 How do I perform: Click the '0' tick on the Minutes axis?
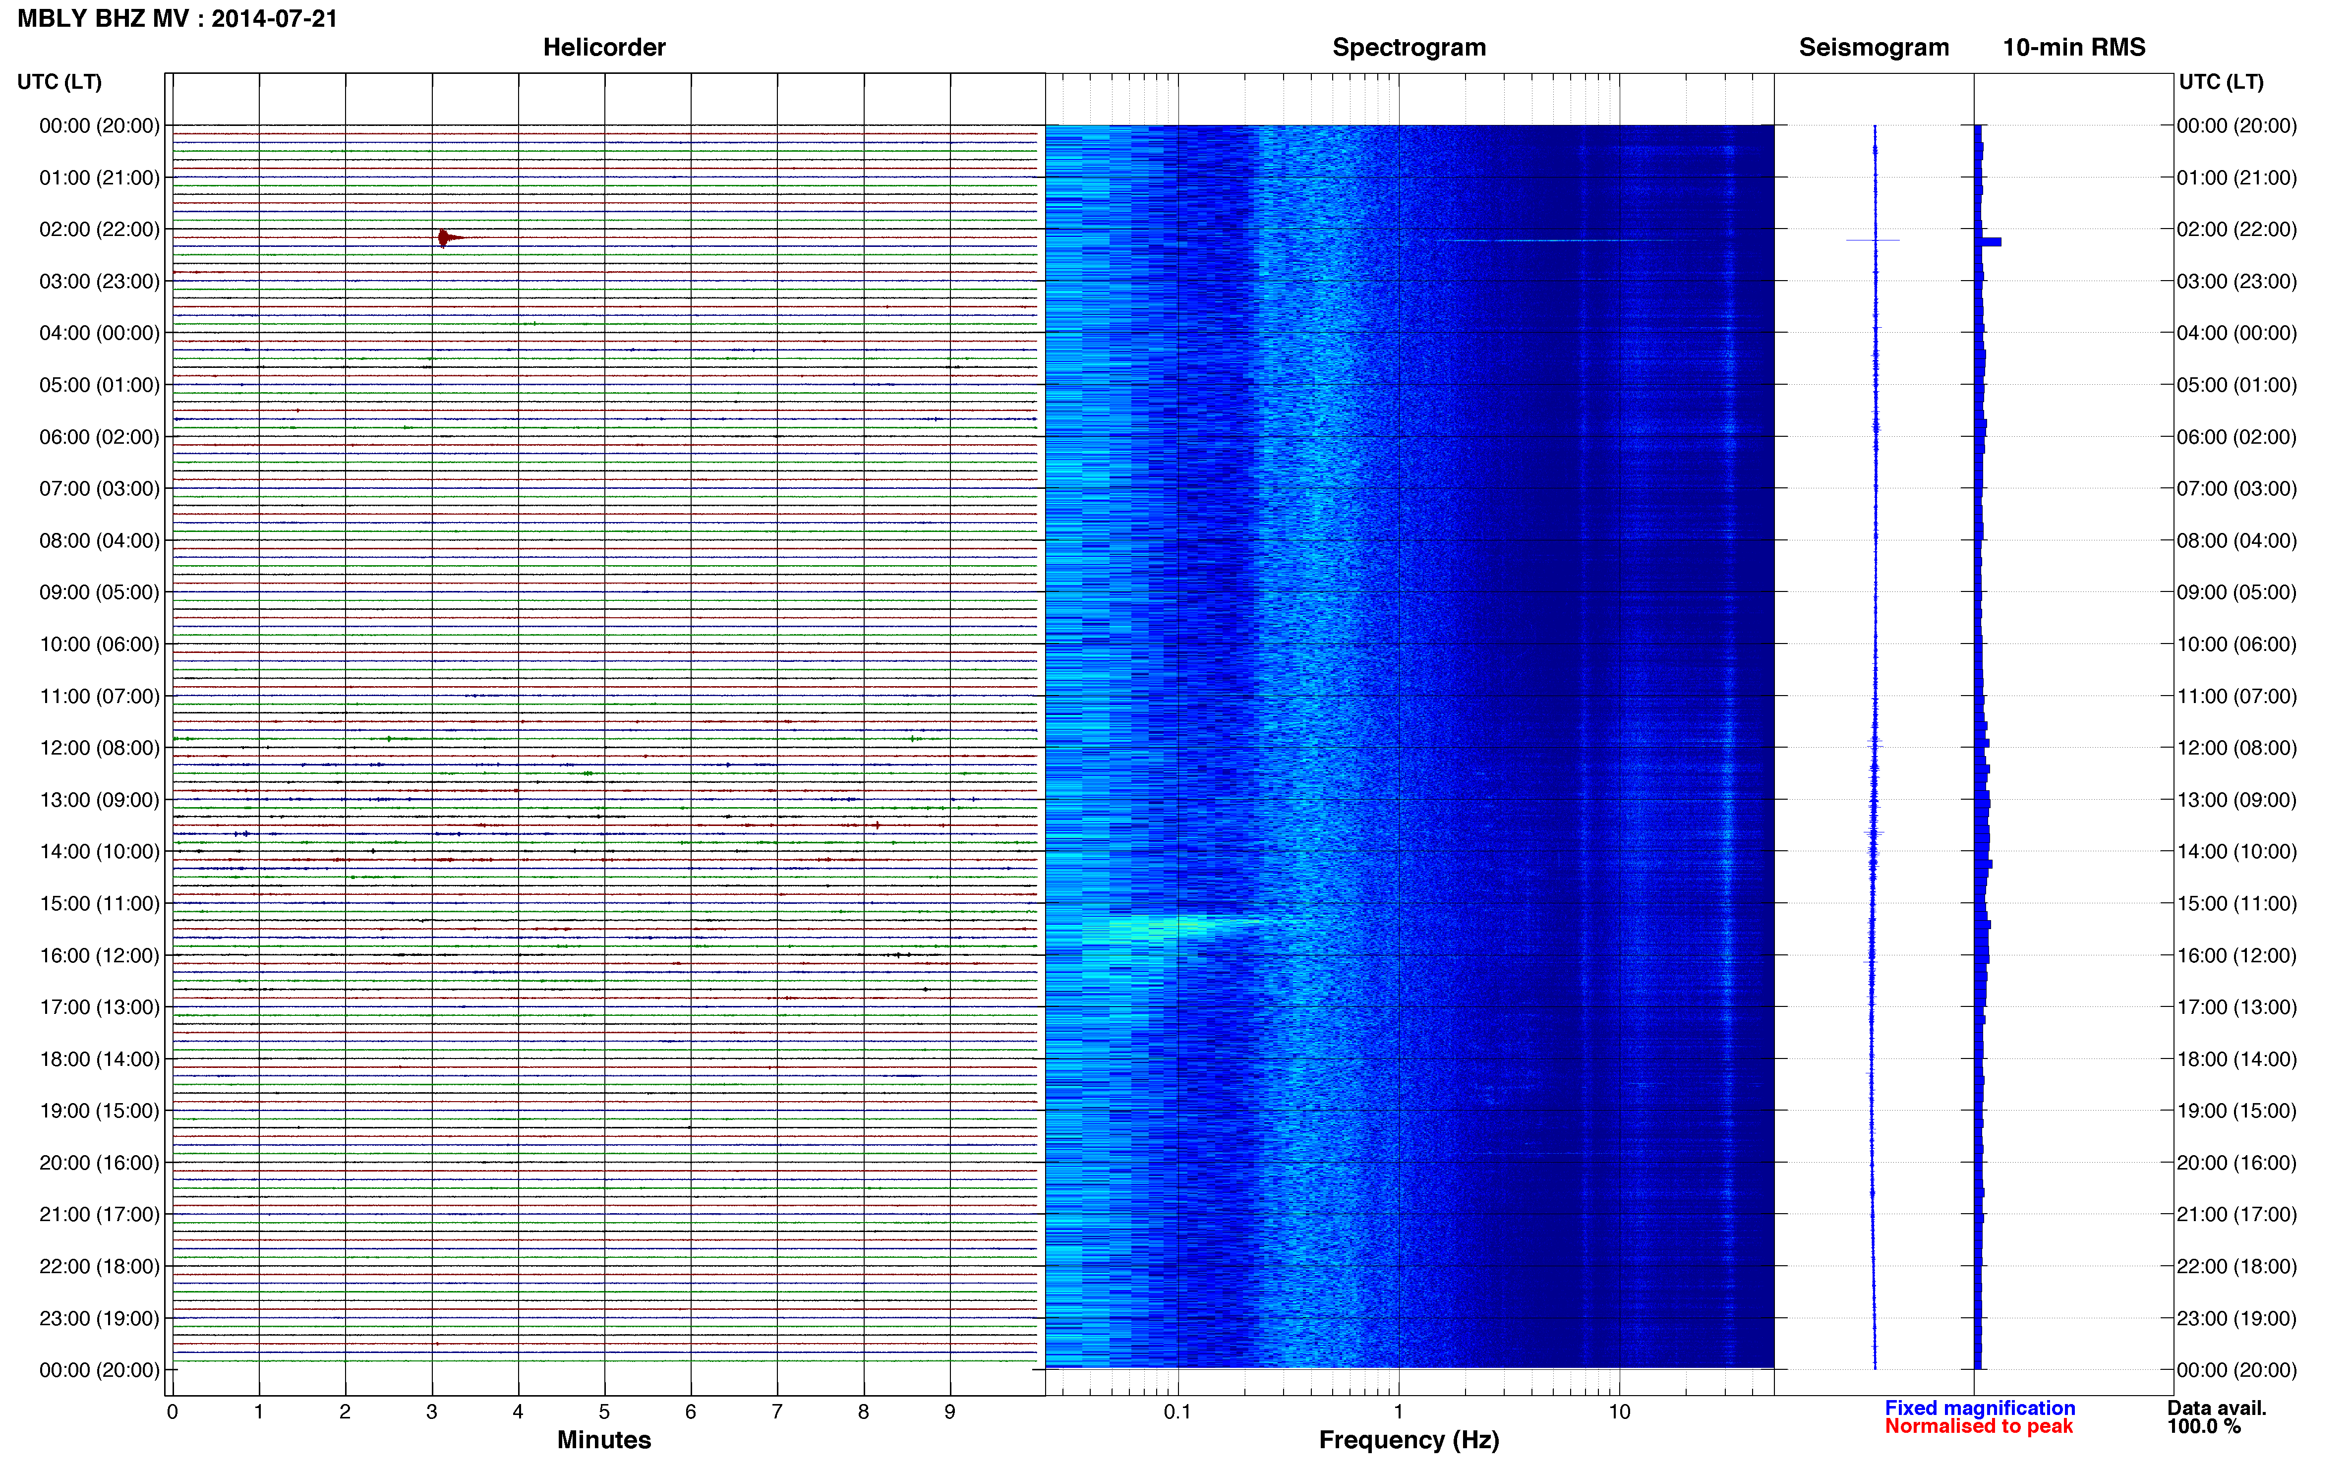pyautogui.click(x=172, y=1411)
